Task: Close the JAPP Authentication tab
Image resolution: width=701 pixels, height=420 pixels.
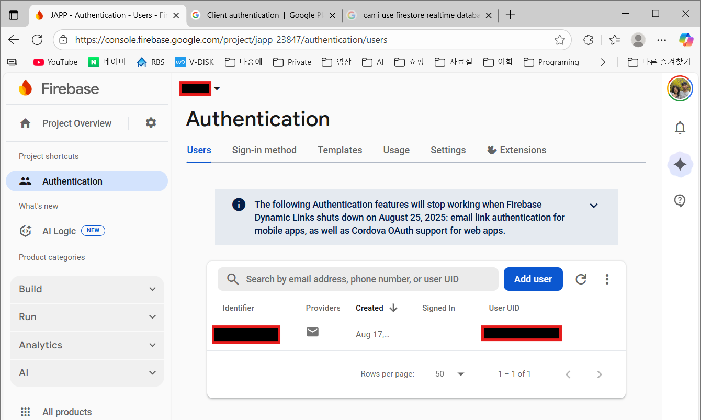Action: pos(176,15)
